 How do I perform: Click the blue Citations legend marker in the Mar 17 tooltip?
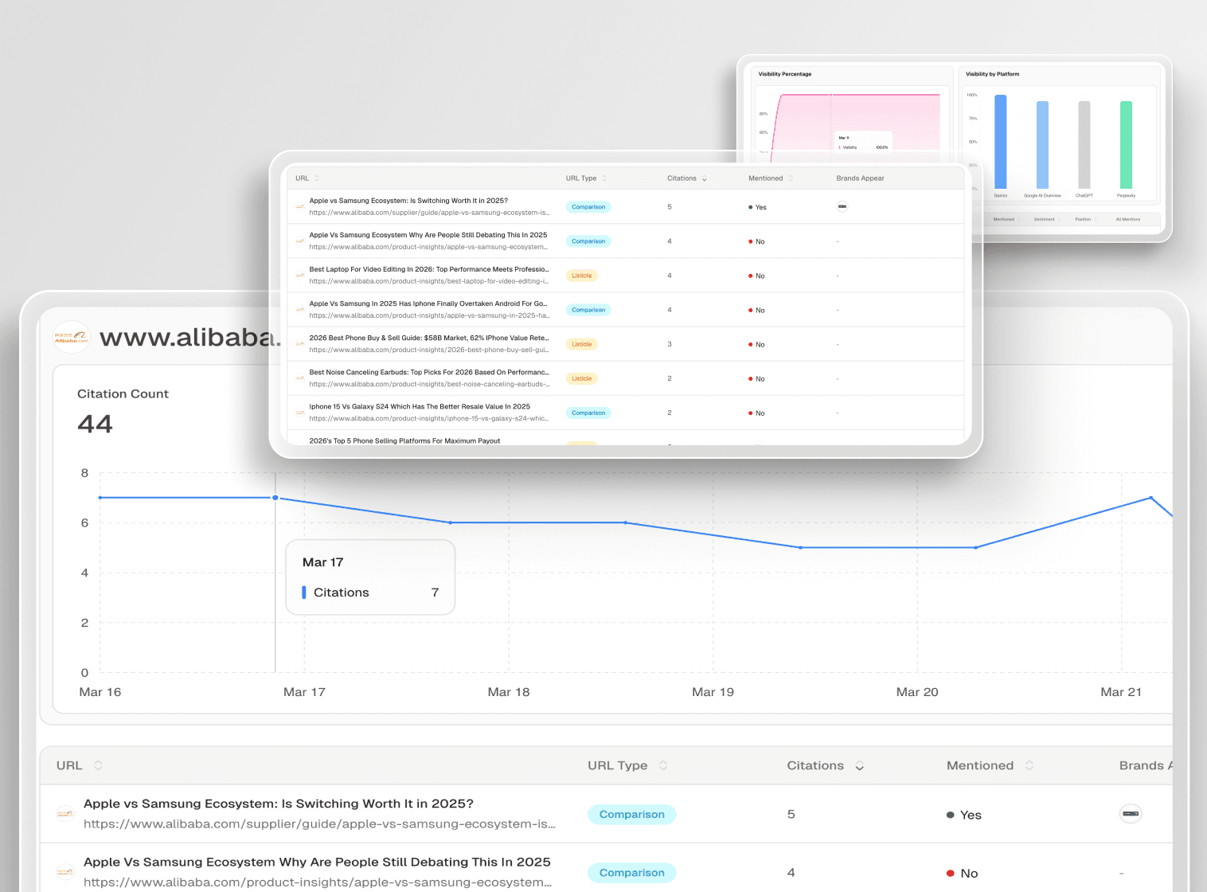303,592
